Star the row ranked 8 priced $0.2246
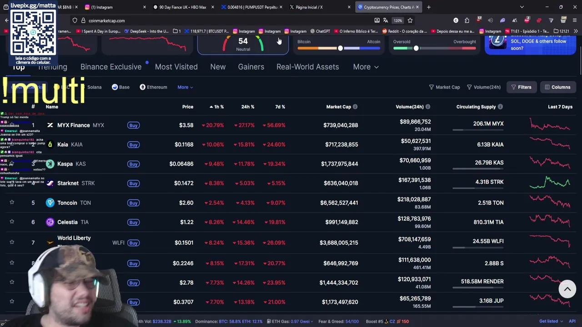Screen dimensions: 582x327 (12, 263)
